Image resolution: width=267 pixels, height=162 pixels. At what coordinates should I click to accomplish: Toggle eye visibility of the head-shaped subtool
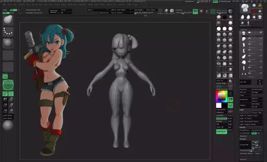click(x=261, y=38)
